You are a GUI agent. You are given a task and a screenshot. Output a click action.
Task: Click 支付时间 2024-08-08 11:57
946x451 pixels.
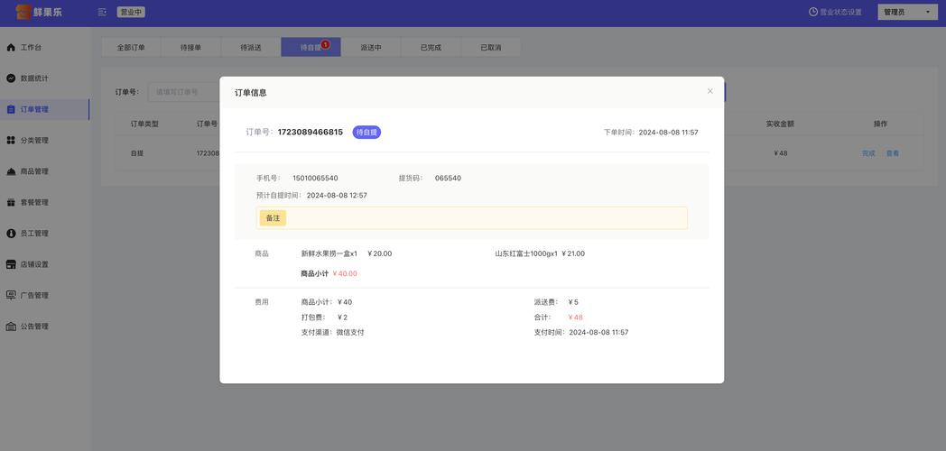[581, 332]
